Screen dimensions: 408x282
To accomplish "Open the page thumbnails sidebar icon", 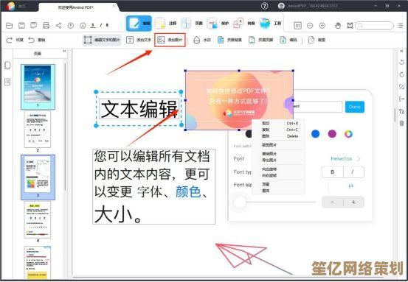I will point(7,66).
